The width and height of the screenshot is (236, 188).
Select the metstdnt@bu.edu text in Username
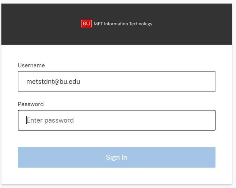53,81
